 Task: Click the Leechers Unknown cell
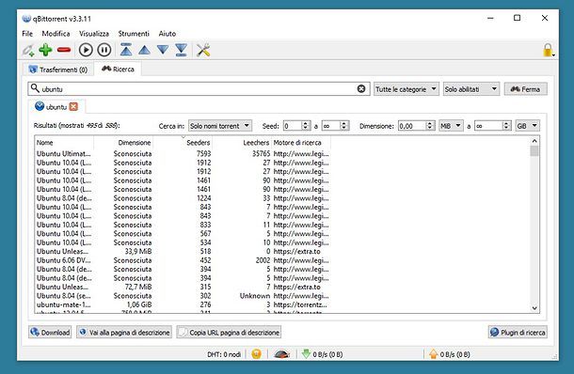(x=255, y=296)
